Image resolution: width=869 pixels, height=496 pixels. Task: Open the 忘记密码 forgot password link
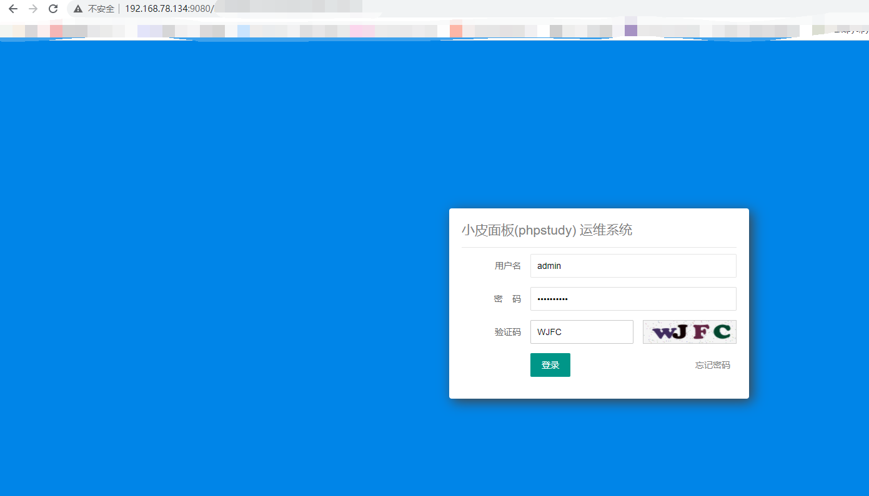pyautogui.click(x=712, y=365)
